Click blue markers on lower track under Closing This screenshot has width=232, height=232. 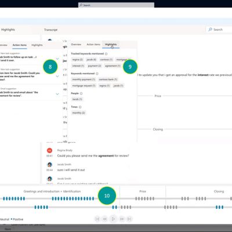click(219, 207)
